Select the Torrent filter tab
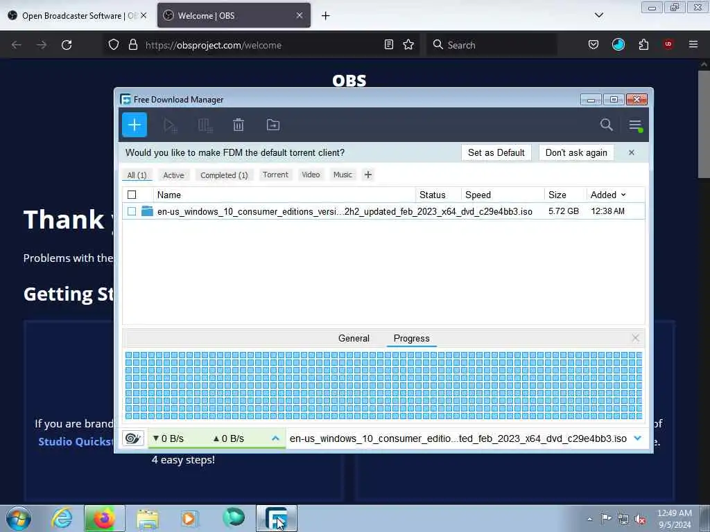710x532 pixels. click(x=275, y=175)
